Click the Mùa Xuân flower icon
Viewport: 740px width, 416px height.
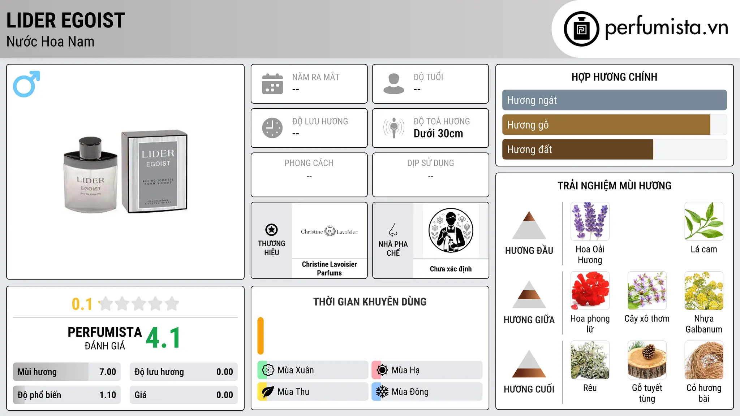tap(268, 370)
